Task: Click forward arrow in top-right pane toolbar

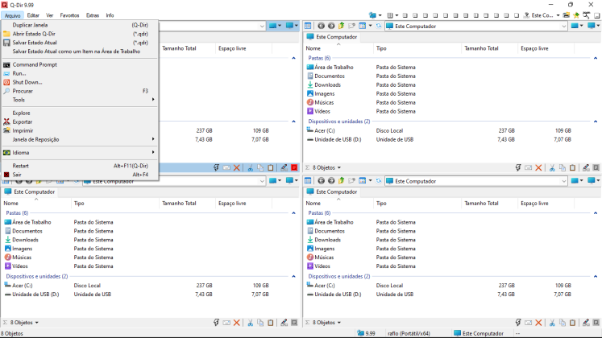Action: pos(331,26)
